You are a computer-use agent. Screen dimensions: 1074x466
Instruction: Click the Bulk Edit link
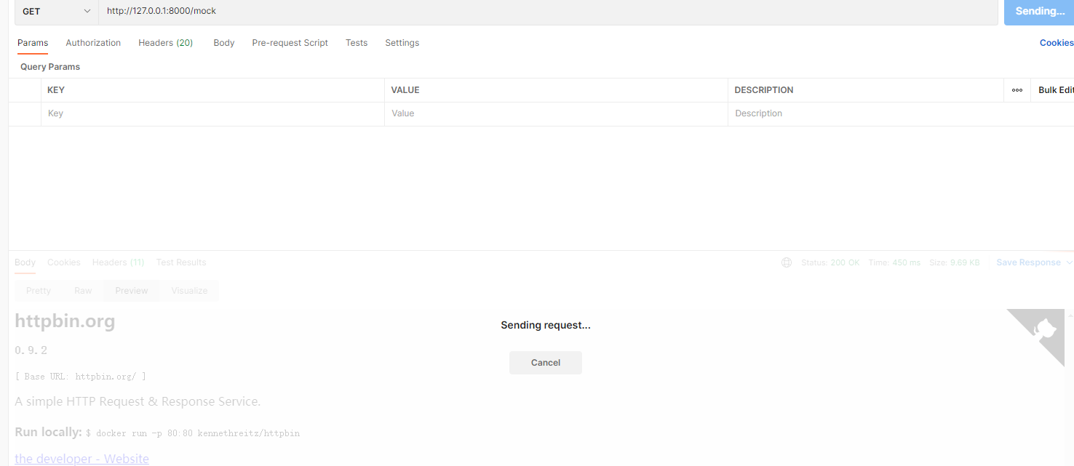click(1056, 90)
